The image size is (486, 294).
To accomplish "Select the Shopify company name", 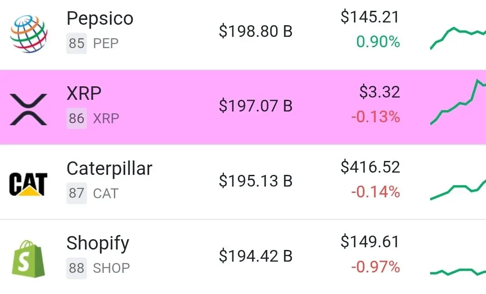I will pyautogui.click(x=98, y=244).
